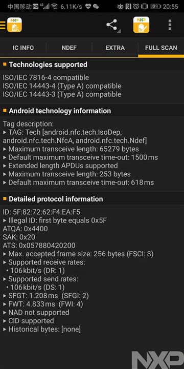Tap the WeChat notification icon
The image size is (184, 369).
click(96, 6)
